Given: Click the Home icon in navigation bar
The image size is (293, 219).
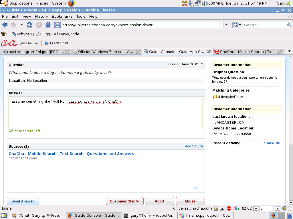Looking at the screenshot, I should point(48,25).
